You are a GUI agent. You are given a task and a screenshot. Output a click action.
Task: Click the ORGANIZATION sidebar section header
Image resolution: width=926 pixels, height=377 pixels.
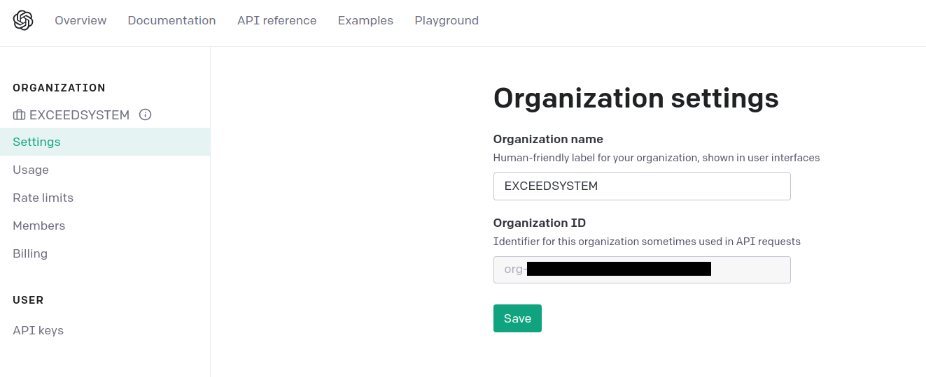[x=59, y=88]
